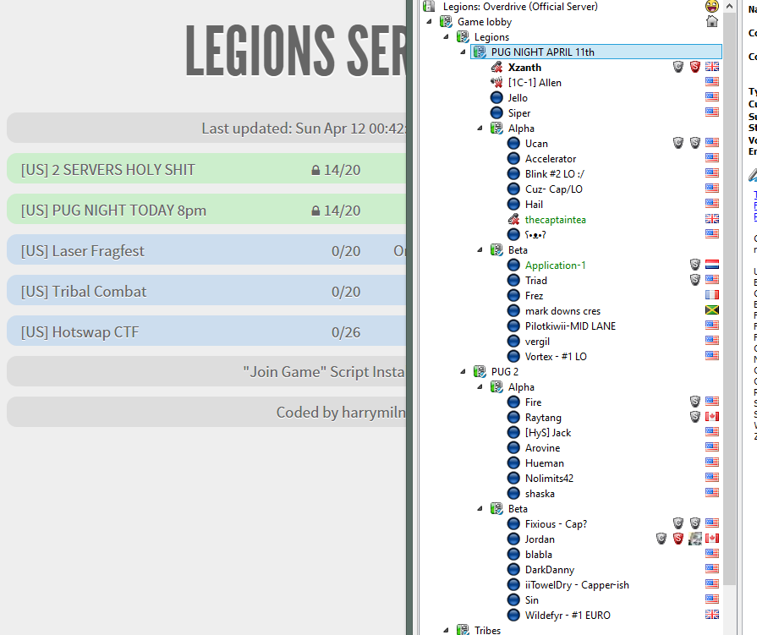Open the [US] PUG NIGHT TODAY 8pm server

(x=206, y=209)
